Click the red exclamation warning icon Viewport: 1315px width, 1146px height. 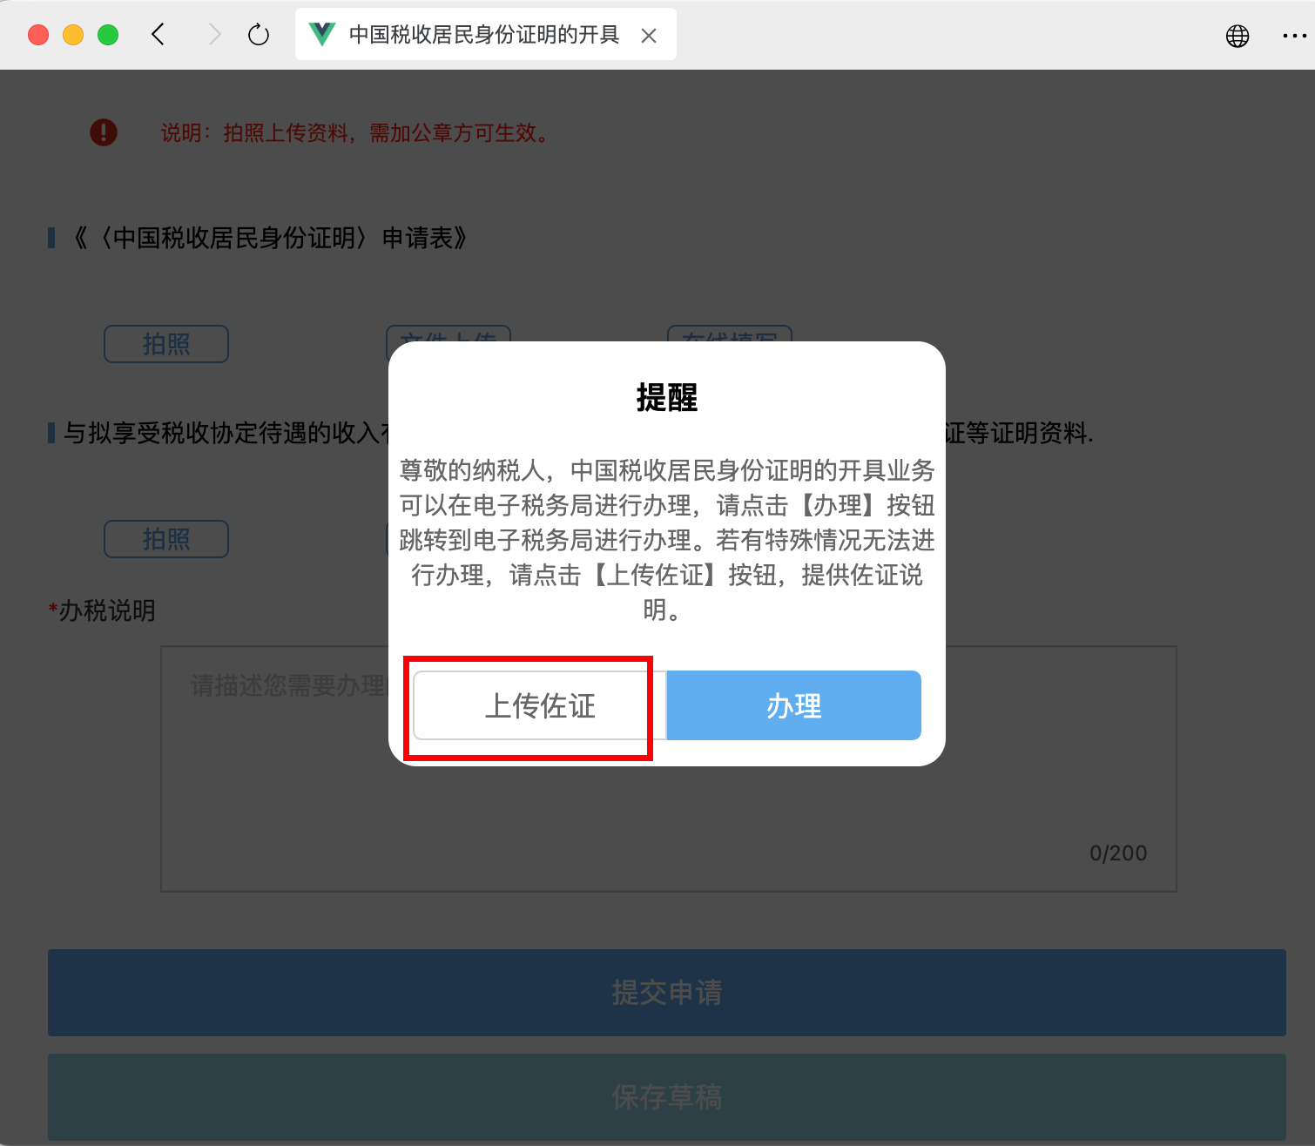click(104, 132)
